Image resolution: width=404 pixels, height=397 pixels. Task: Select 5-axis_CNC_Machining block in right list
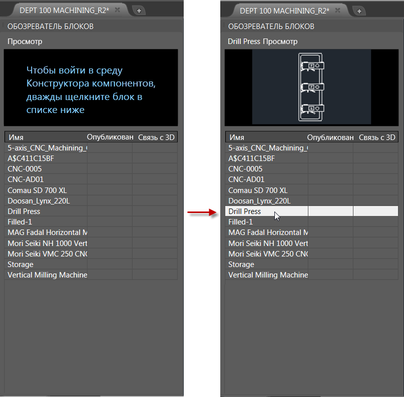click(312, 148)
